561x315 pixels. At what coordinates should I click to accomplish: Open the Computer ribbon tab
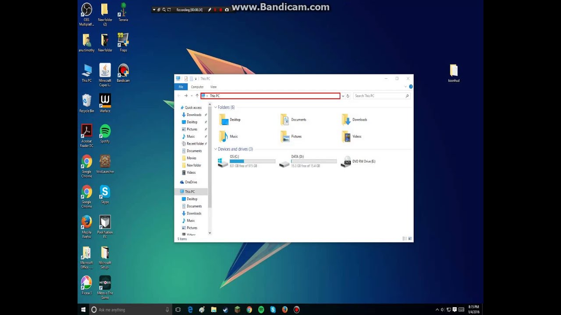click(x=197, y=87)
